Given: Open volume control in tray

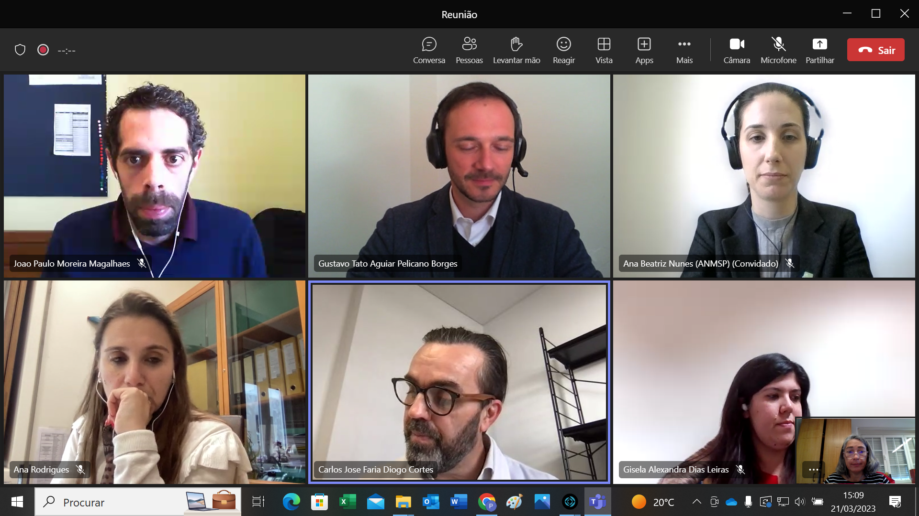Looking at the screenshot, I should tap(800, 502).
